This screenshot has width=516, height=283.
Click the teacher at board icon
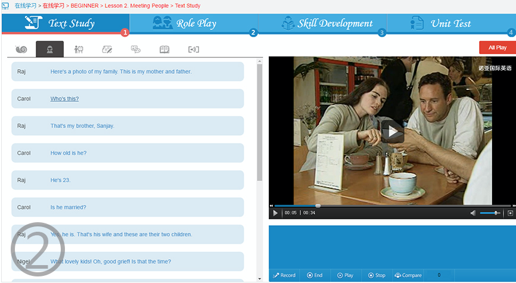click(x=78, y=49)
